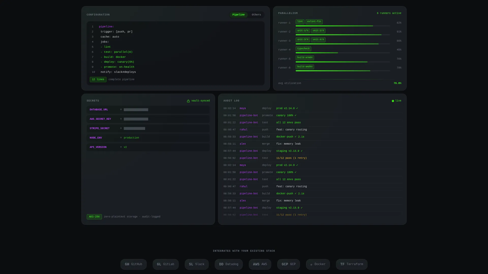488x274 pixels.
Task: Click config line '- test: parallel(8)'
Action: [117, 52]
